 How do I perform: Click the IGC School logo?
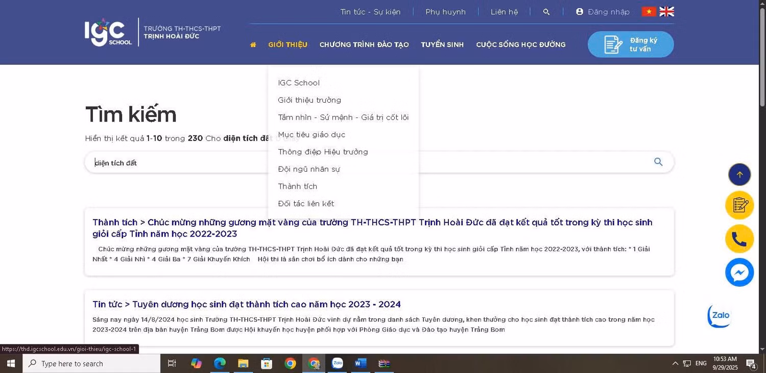(108, 32)
